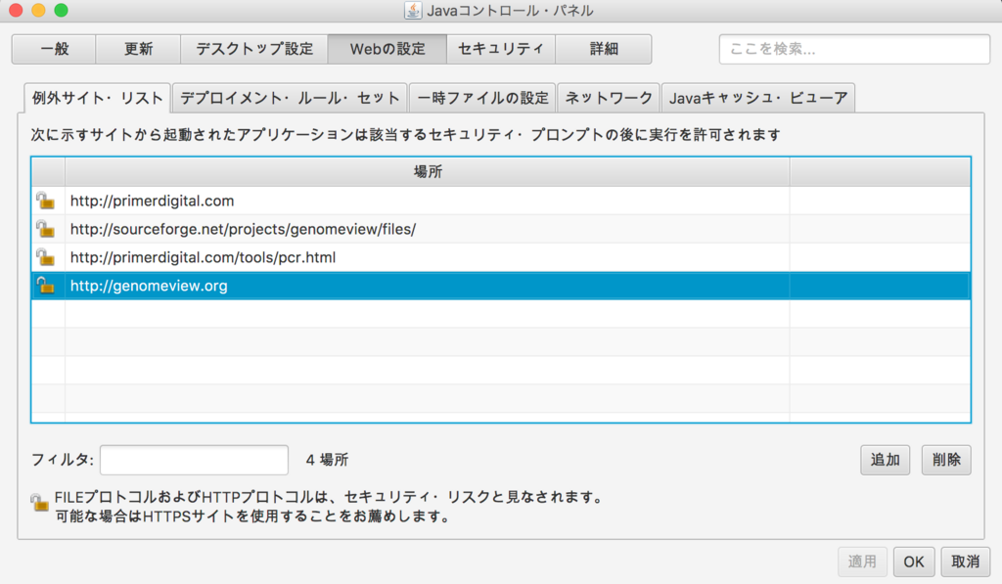Switch to the ネットワーク sub-tab

pos(609,98)
